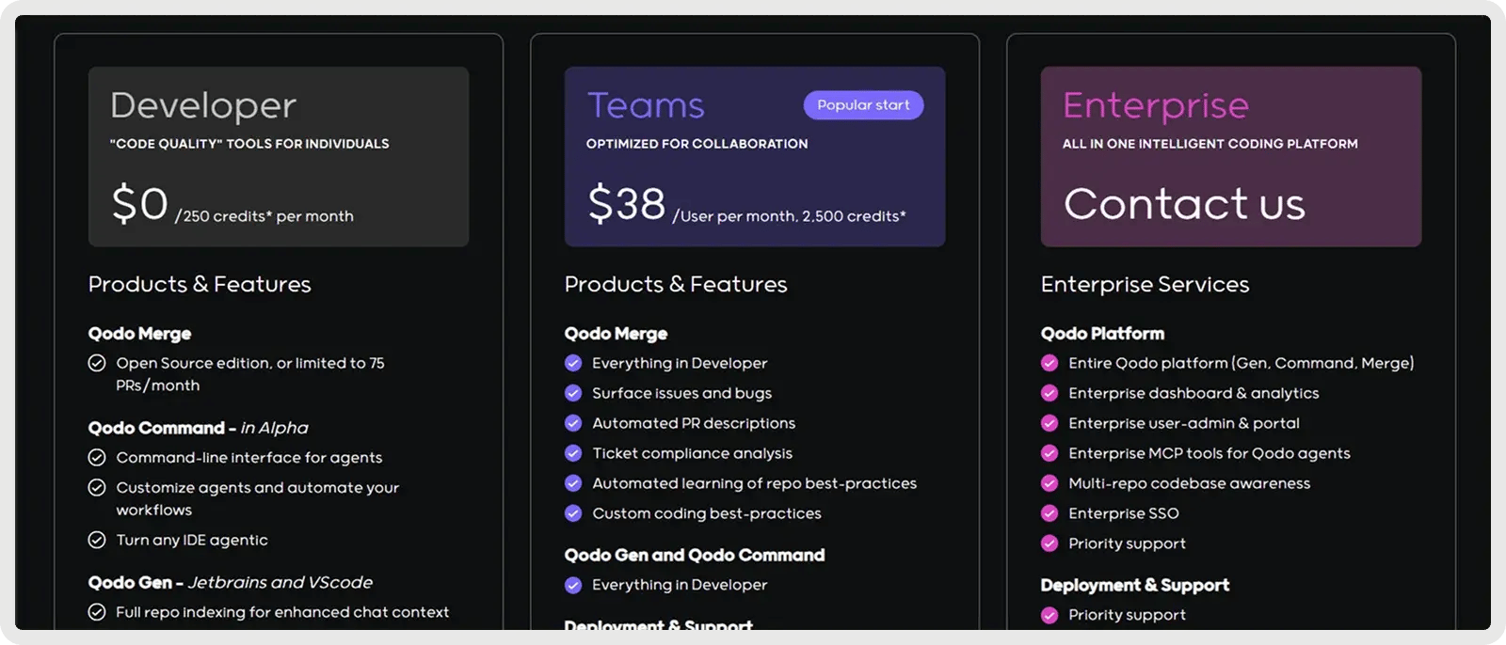Click the "CODE QUALITY" TOOLS FOR INDIVIDUALS tagline
The width and height of the screenshot is (1506, 645).
pos(249,144)
